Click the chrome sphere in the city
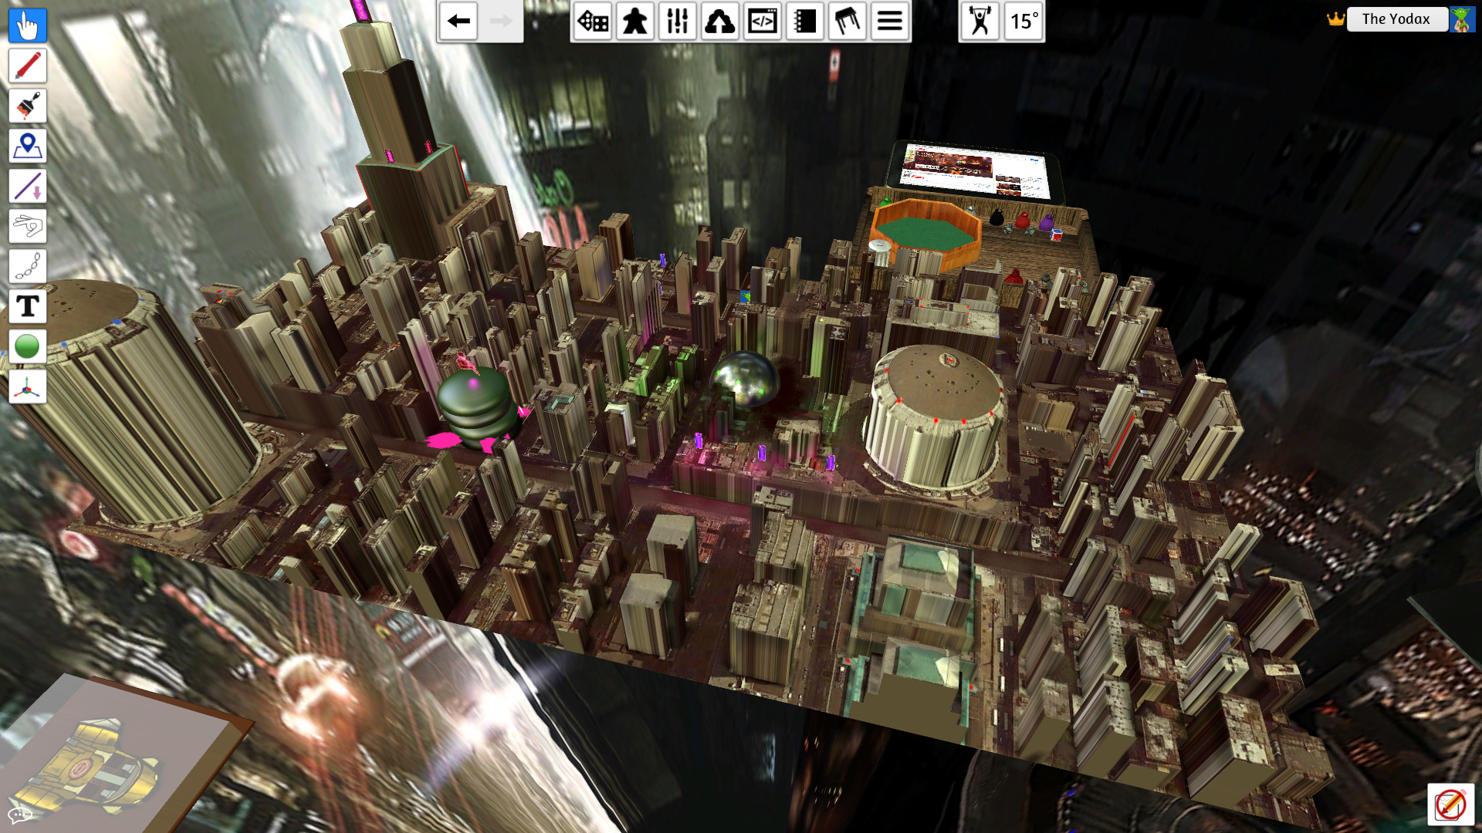1482x833 pixels. point(744,379)
